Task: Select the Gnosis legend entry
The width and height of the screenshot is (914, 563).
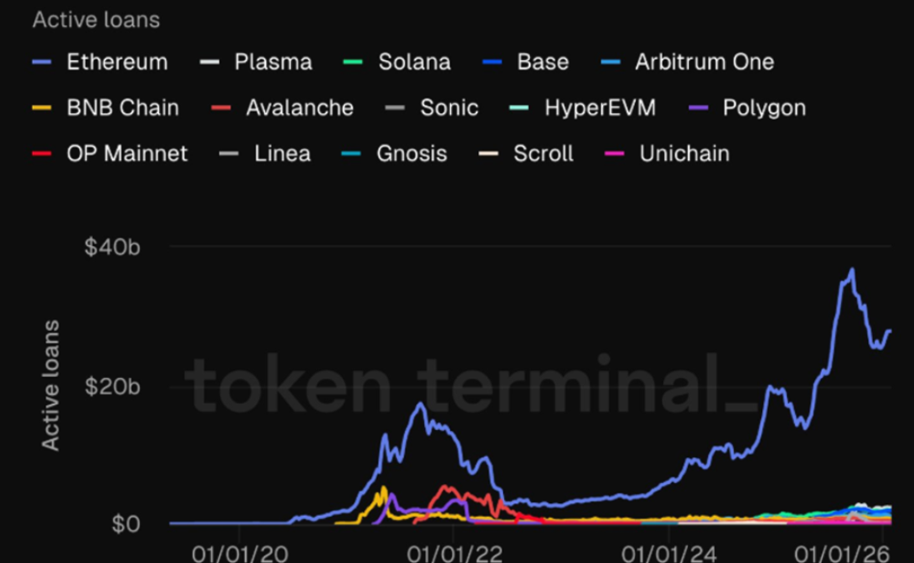Action: pyautogui.click(x=411, y=155)
